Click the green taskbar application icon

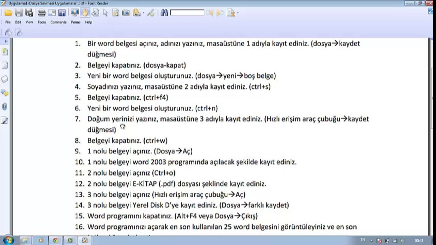(x=70, y=240)
